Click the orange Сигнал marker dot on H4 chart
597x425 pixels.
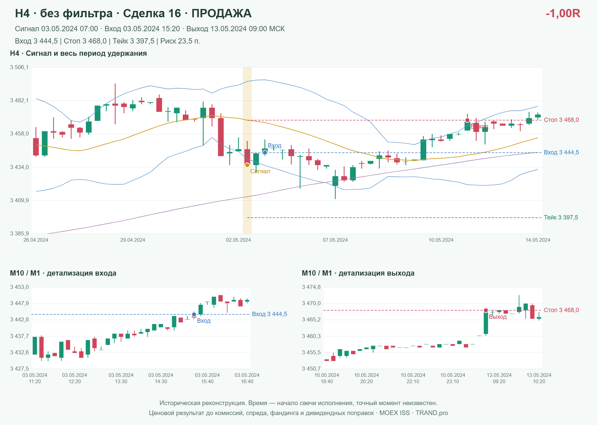click(247, 165)
